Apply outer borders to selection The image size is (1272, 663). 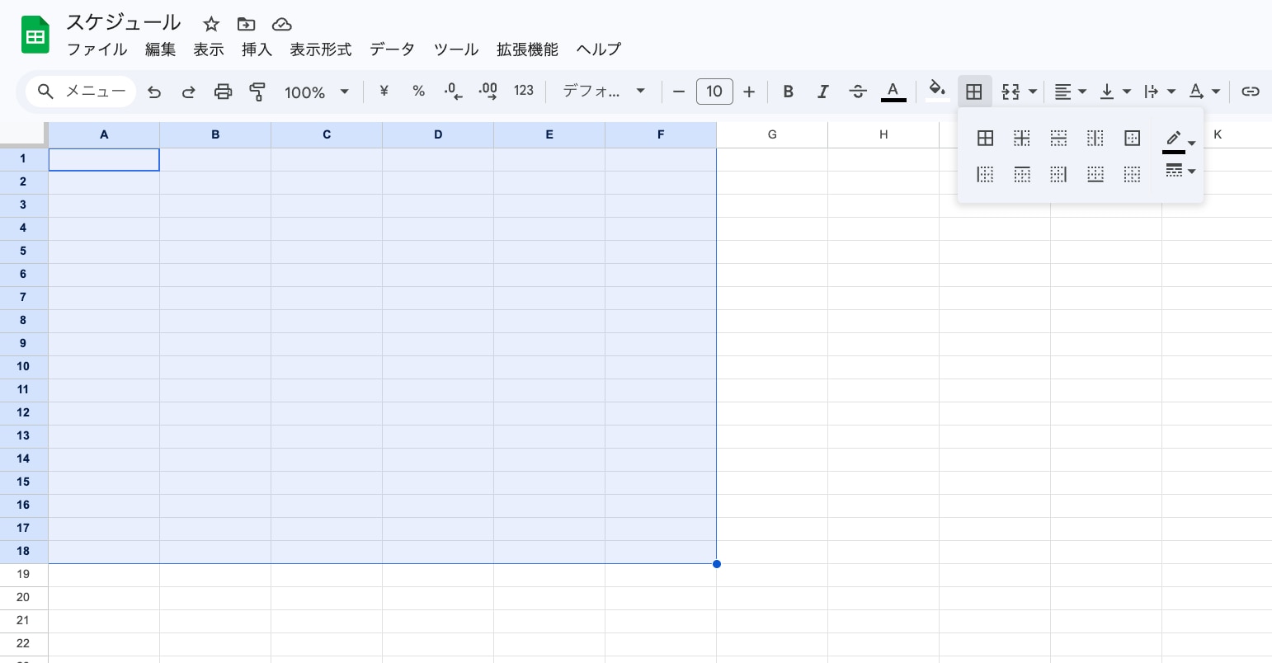[x=1132, y=138]
